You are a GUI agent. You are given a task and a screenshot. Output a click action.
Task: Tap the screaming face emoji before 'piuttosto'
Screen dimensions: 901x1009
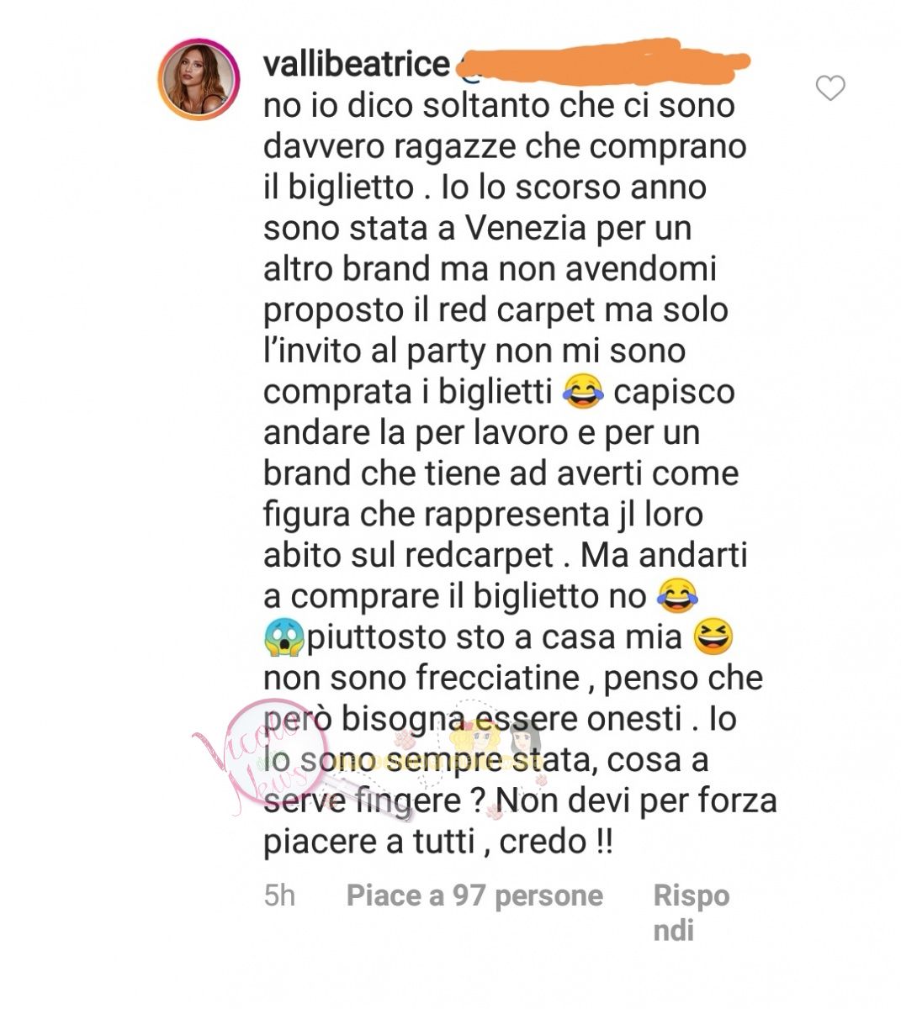[284, 637]
